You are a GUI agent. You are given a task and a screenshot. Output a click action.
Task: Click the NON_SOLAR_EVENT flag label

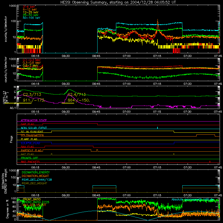34,128
